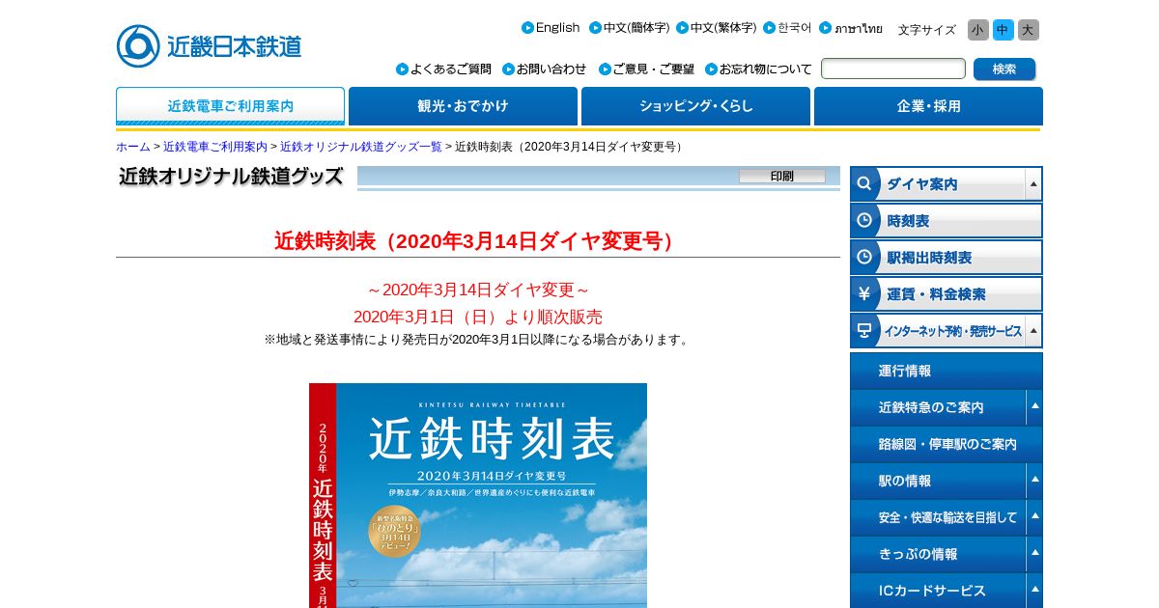This screenshot has height=608, width=1159.
Task: Open 観光・おでかけ tab
Action: pyautogui.click(x=463, y=106)
